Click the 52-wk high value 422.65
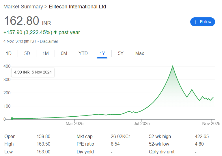The height and width of the screenshot is (156, 222). 202,136
